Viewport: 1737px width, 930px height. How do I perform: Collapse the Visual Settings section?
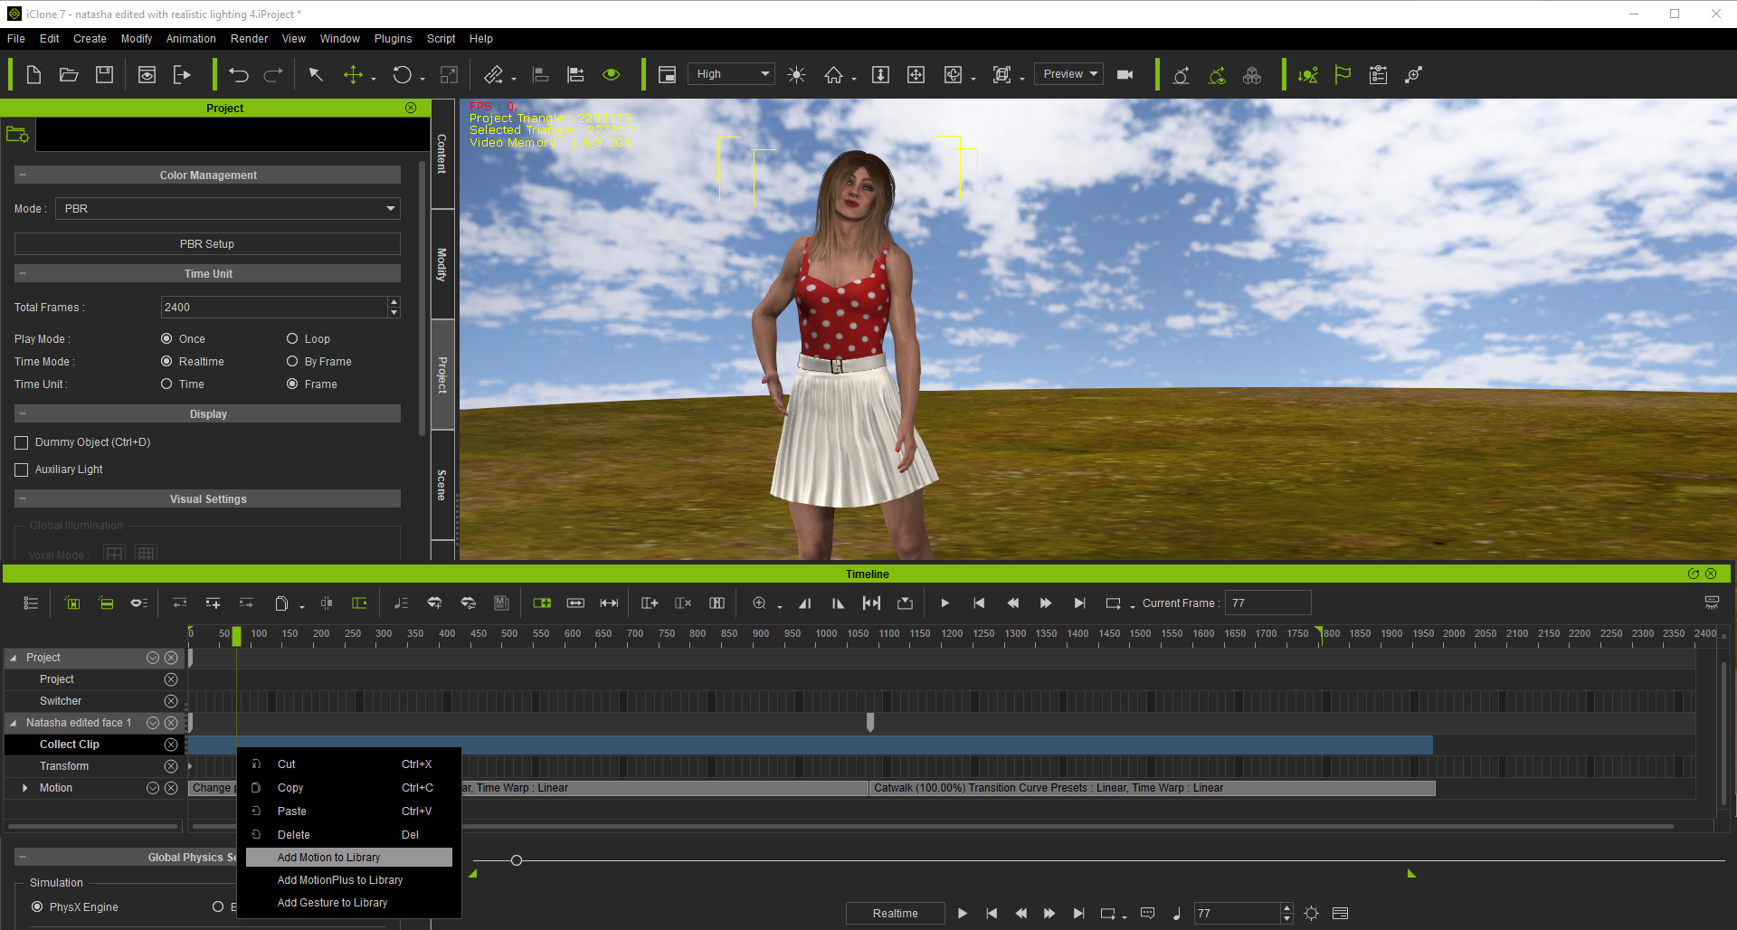23,498
